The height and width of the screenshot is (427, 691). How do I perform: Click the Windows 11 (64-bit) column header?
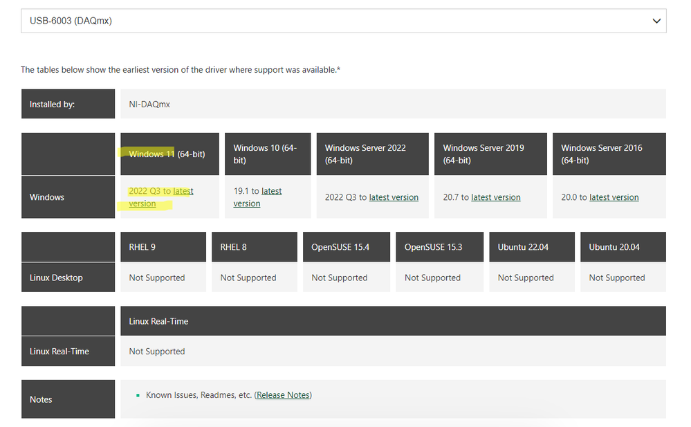(x=169, y=154)
